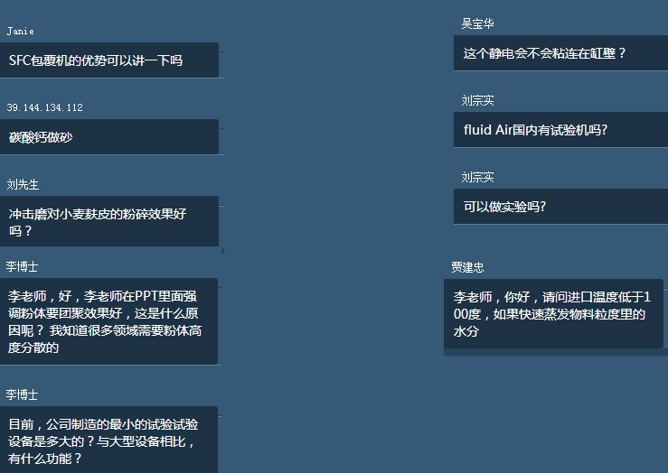Viewport: 668px width, 473px height.
Task: Click 刘宗实 name above the fluid Air question
Action: pos(477,100)
